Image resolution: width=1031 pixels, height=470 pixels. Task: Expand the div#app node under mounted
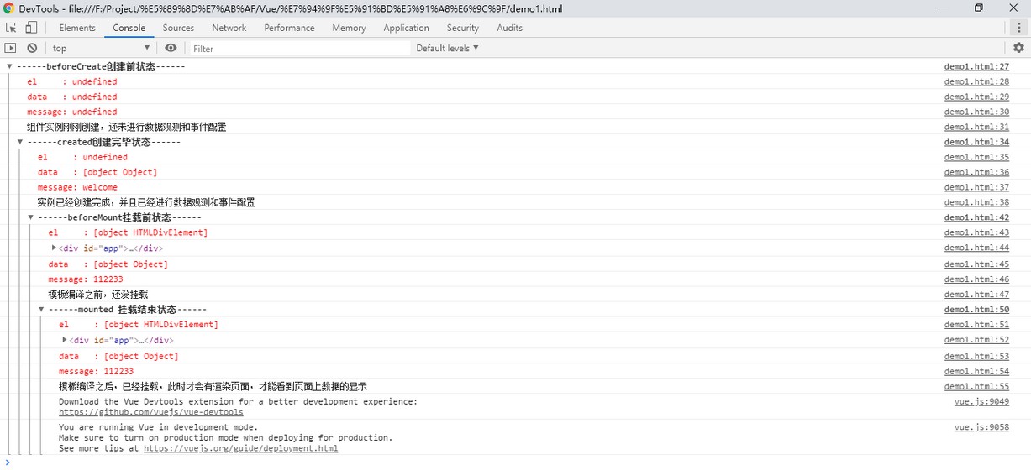click(65, 340)
